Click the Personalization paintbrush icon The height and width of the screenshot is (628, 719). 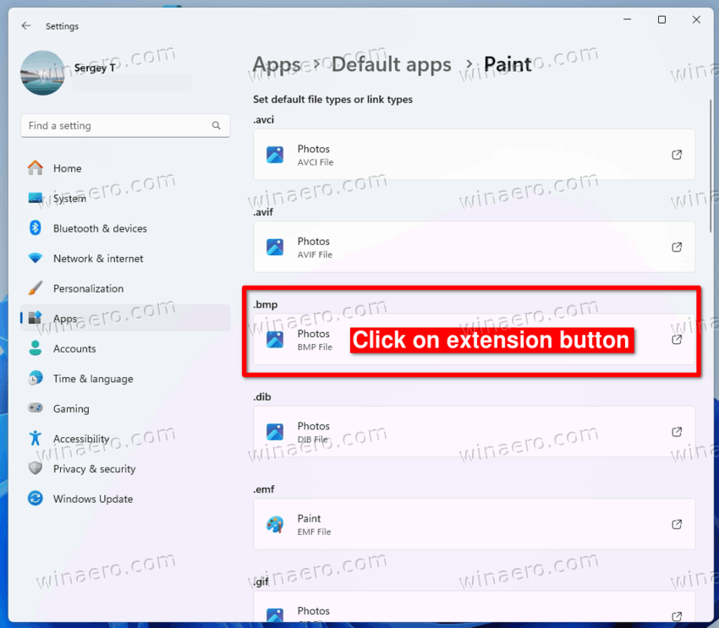point(36,288)
